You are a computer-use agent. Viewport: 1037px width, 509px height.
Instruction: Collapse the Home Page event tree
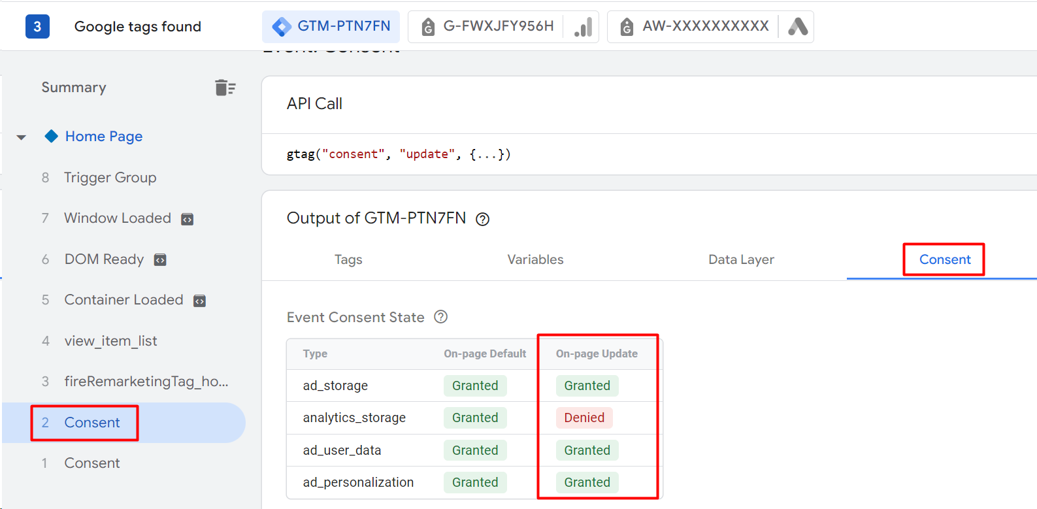point(22,137)
